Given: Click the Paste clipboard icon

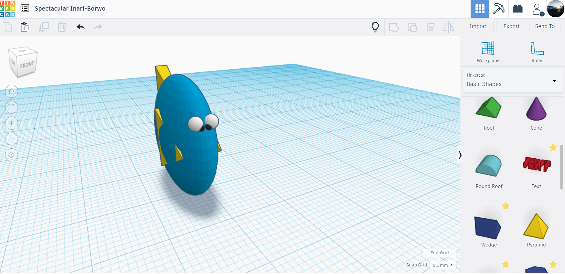Looking at the screenshot, I should click(25, 27).
